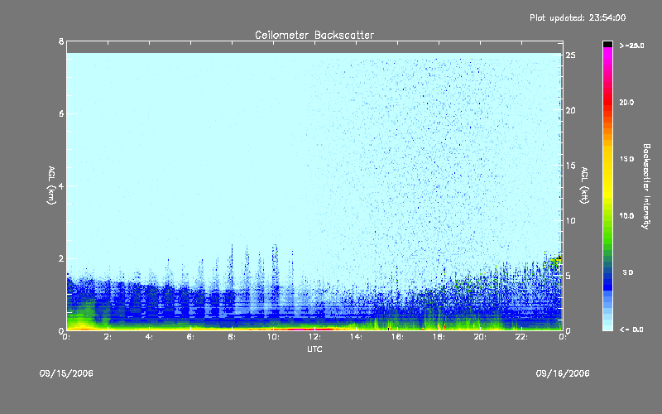This screenshot has height=414, width=662.
Task: Click the black top of the colorbar
Action: pos(607,44)
